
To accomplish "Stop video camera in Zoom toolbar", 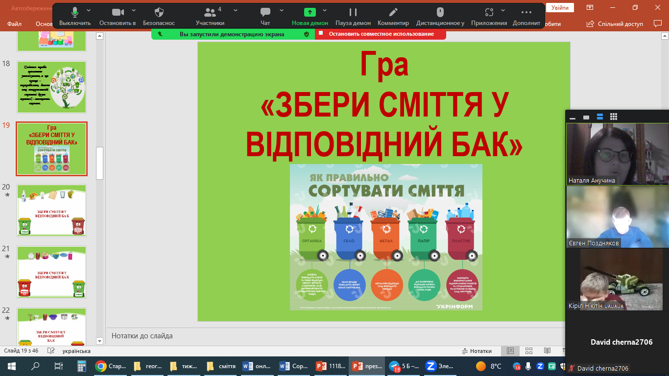I will [118, 16].
